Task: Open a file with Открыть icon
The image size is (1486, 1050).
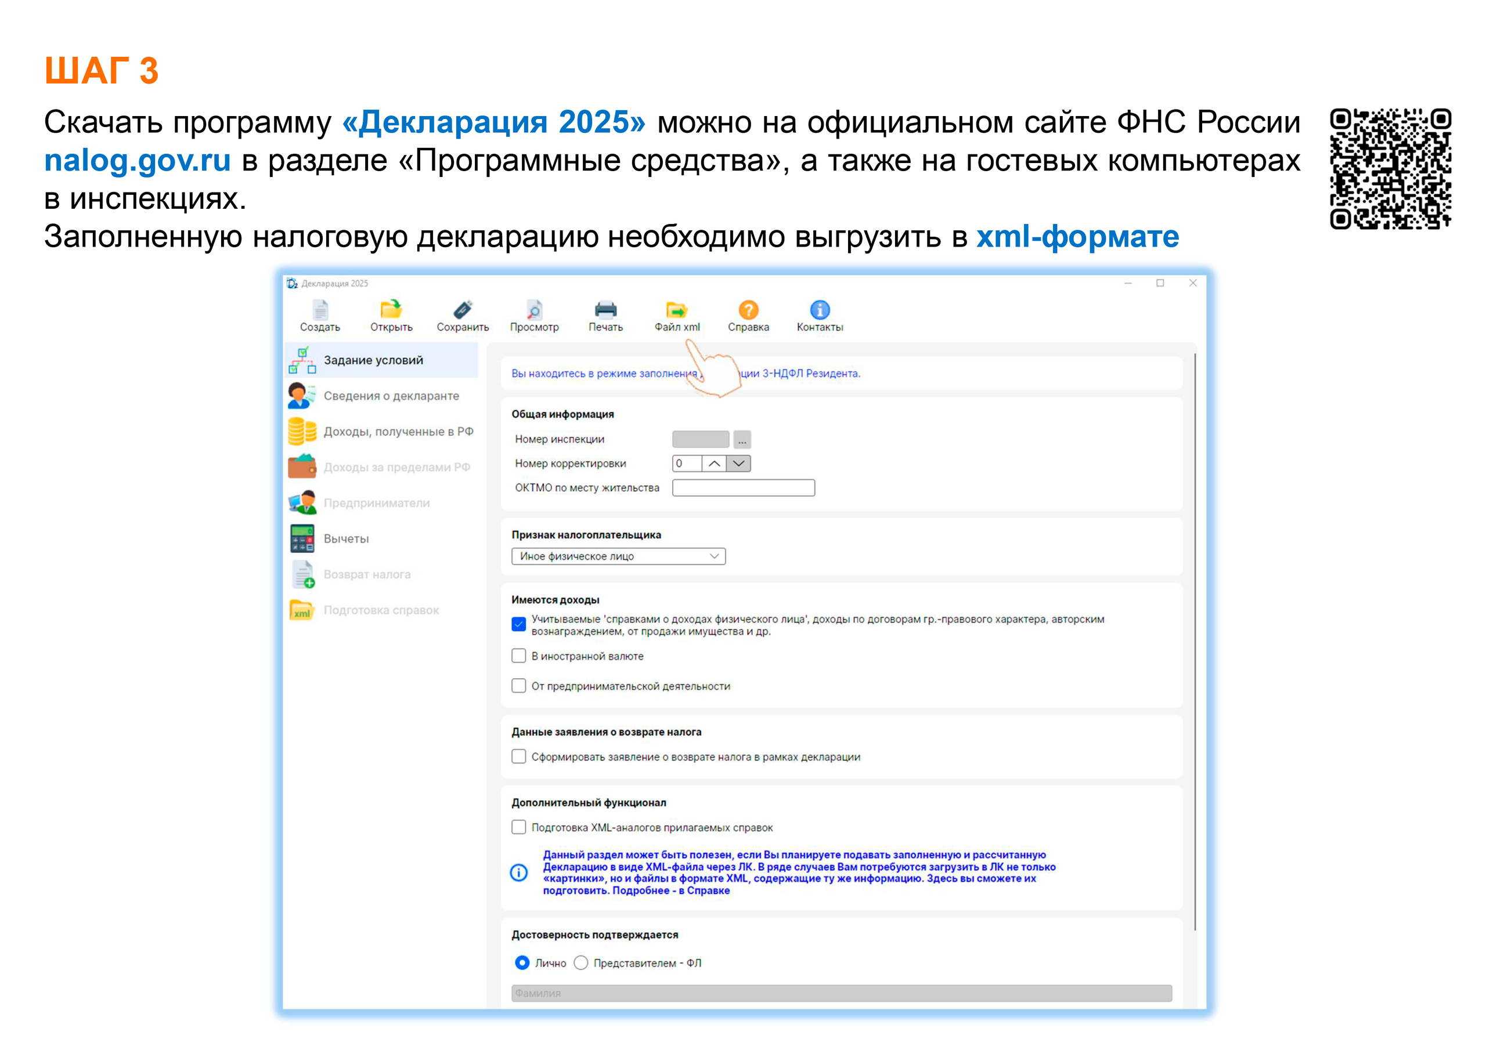Action: pos(391,310)
